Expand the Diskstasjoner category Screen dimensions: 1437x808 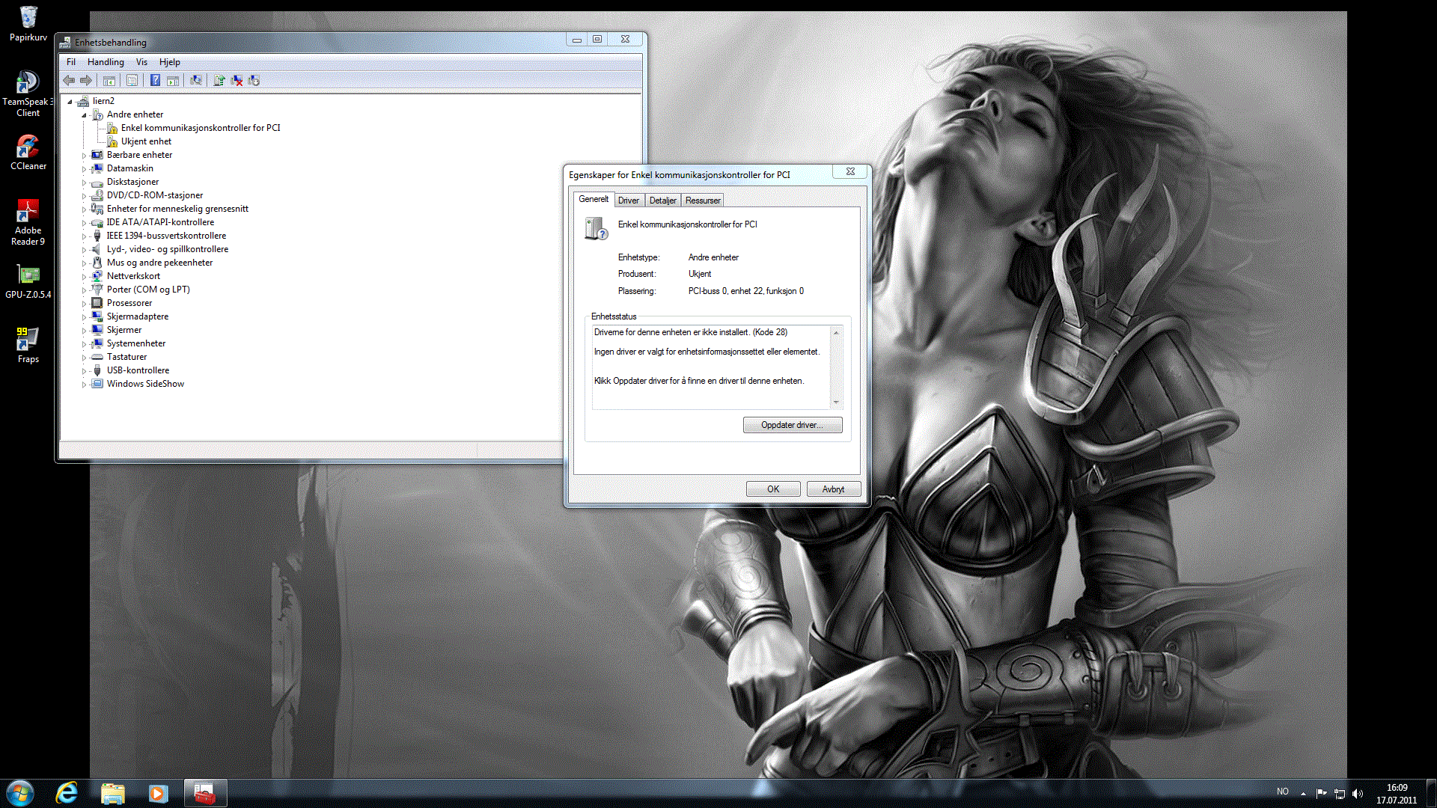(x=84, y=183)
